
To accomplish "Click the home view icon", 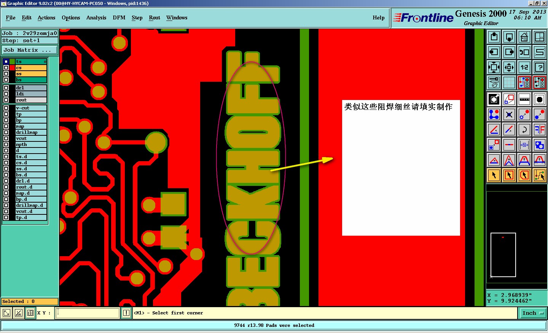I will pyautogui.click(x=524, y=37).
